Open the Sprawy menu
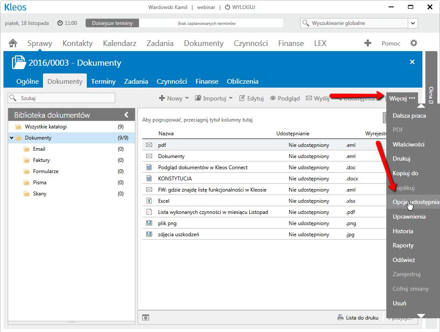440x332 pixels. point(40,43)
